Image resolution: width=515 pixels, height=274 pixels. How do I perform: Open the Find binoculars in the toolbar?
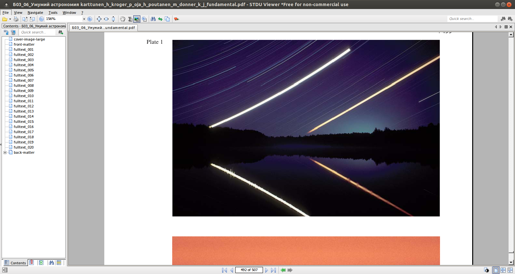(x=153, y=19)
